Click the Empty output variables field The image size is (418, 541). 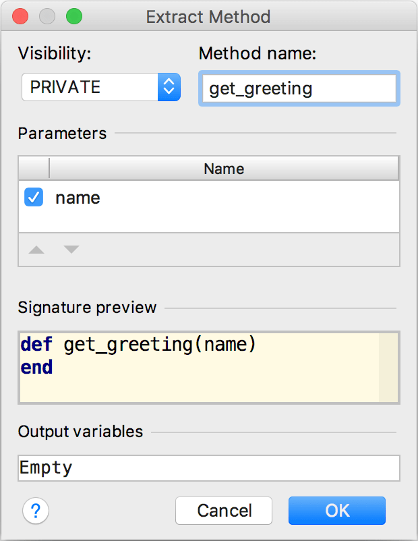[209, 467]
